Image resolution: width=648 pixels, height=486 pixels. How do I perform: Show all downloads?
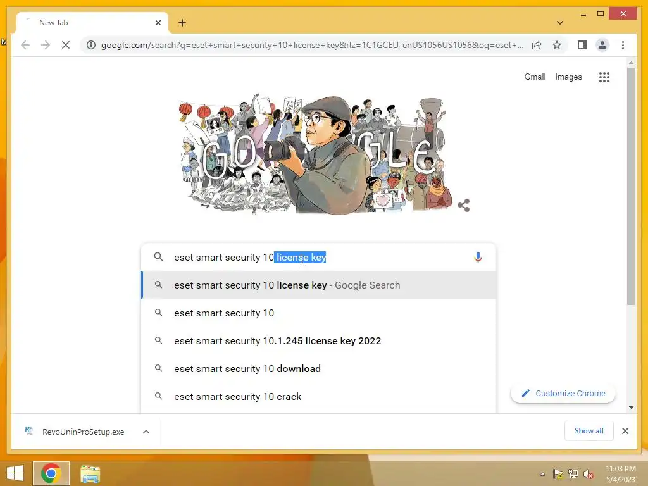click(589, 431)
